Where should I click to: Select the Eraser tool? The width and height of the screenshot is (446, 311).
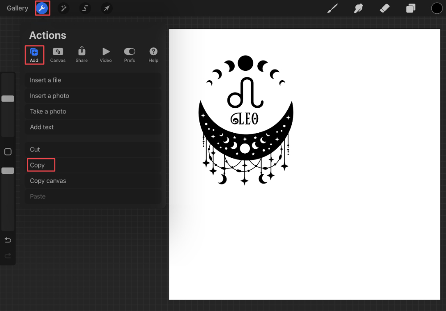(384, 8)
